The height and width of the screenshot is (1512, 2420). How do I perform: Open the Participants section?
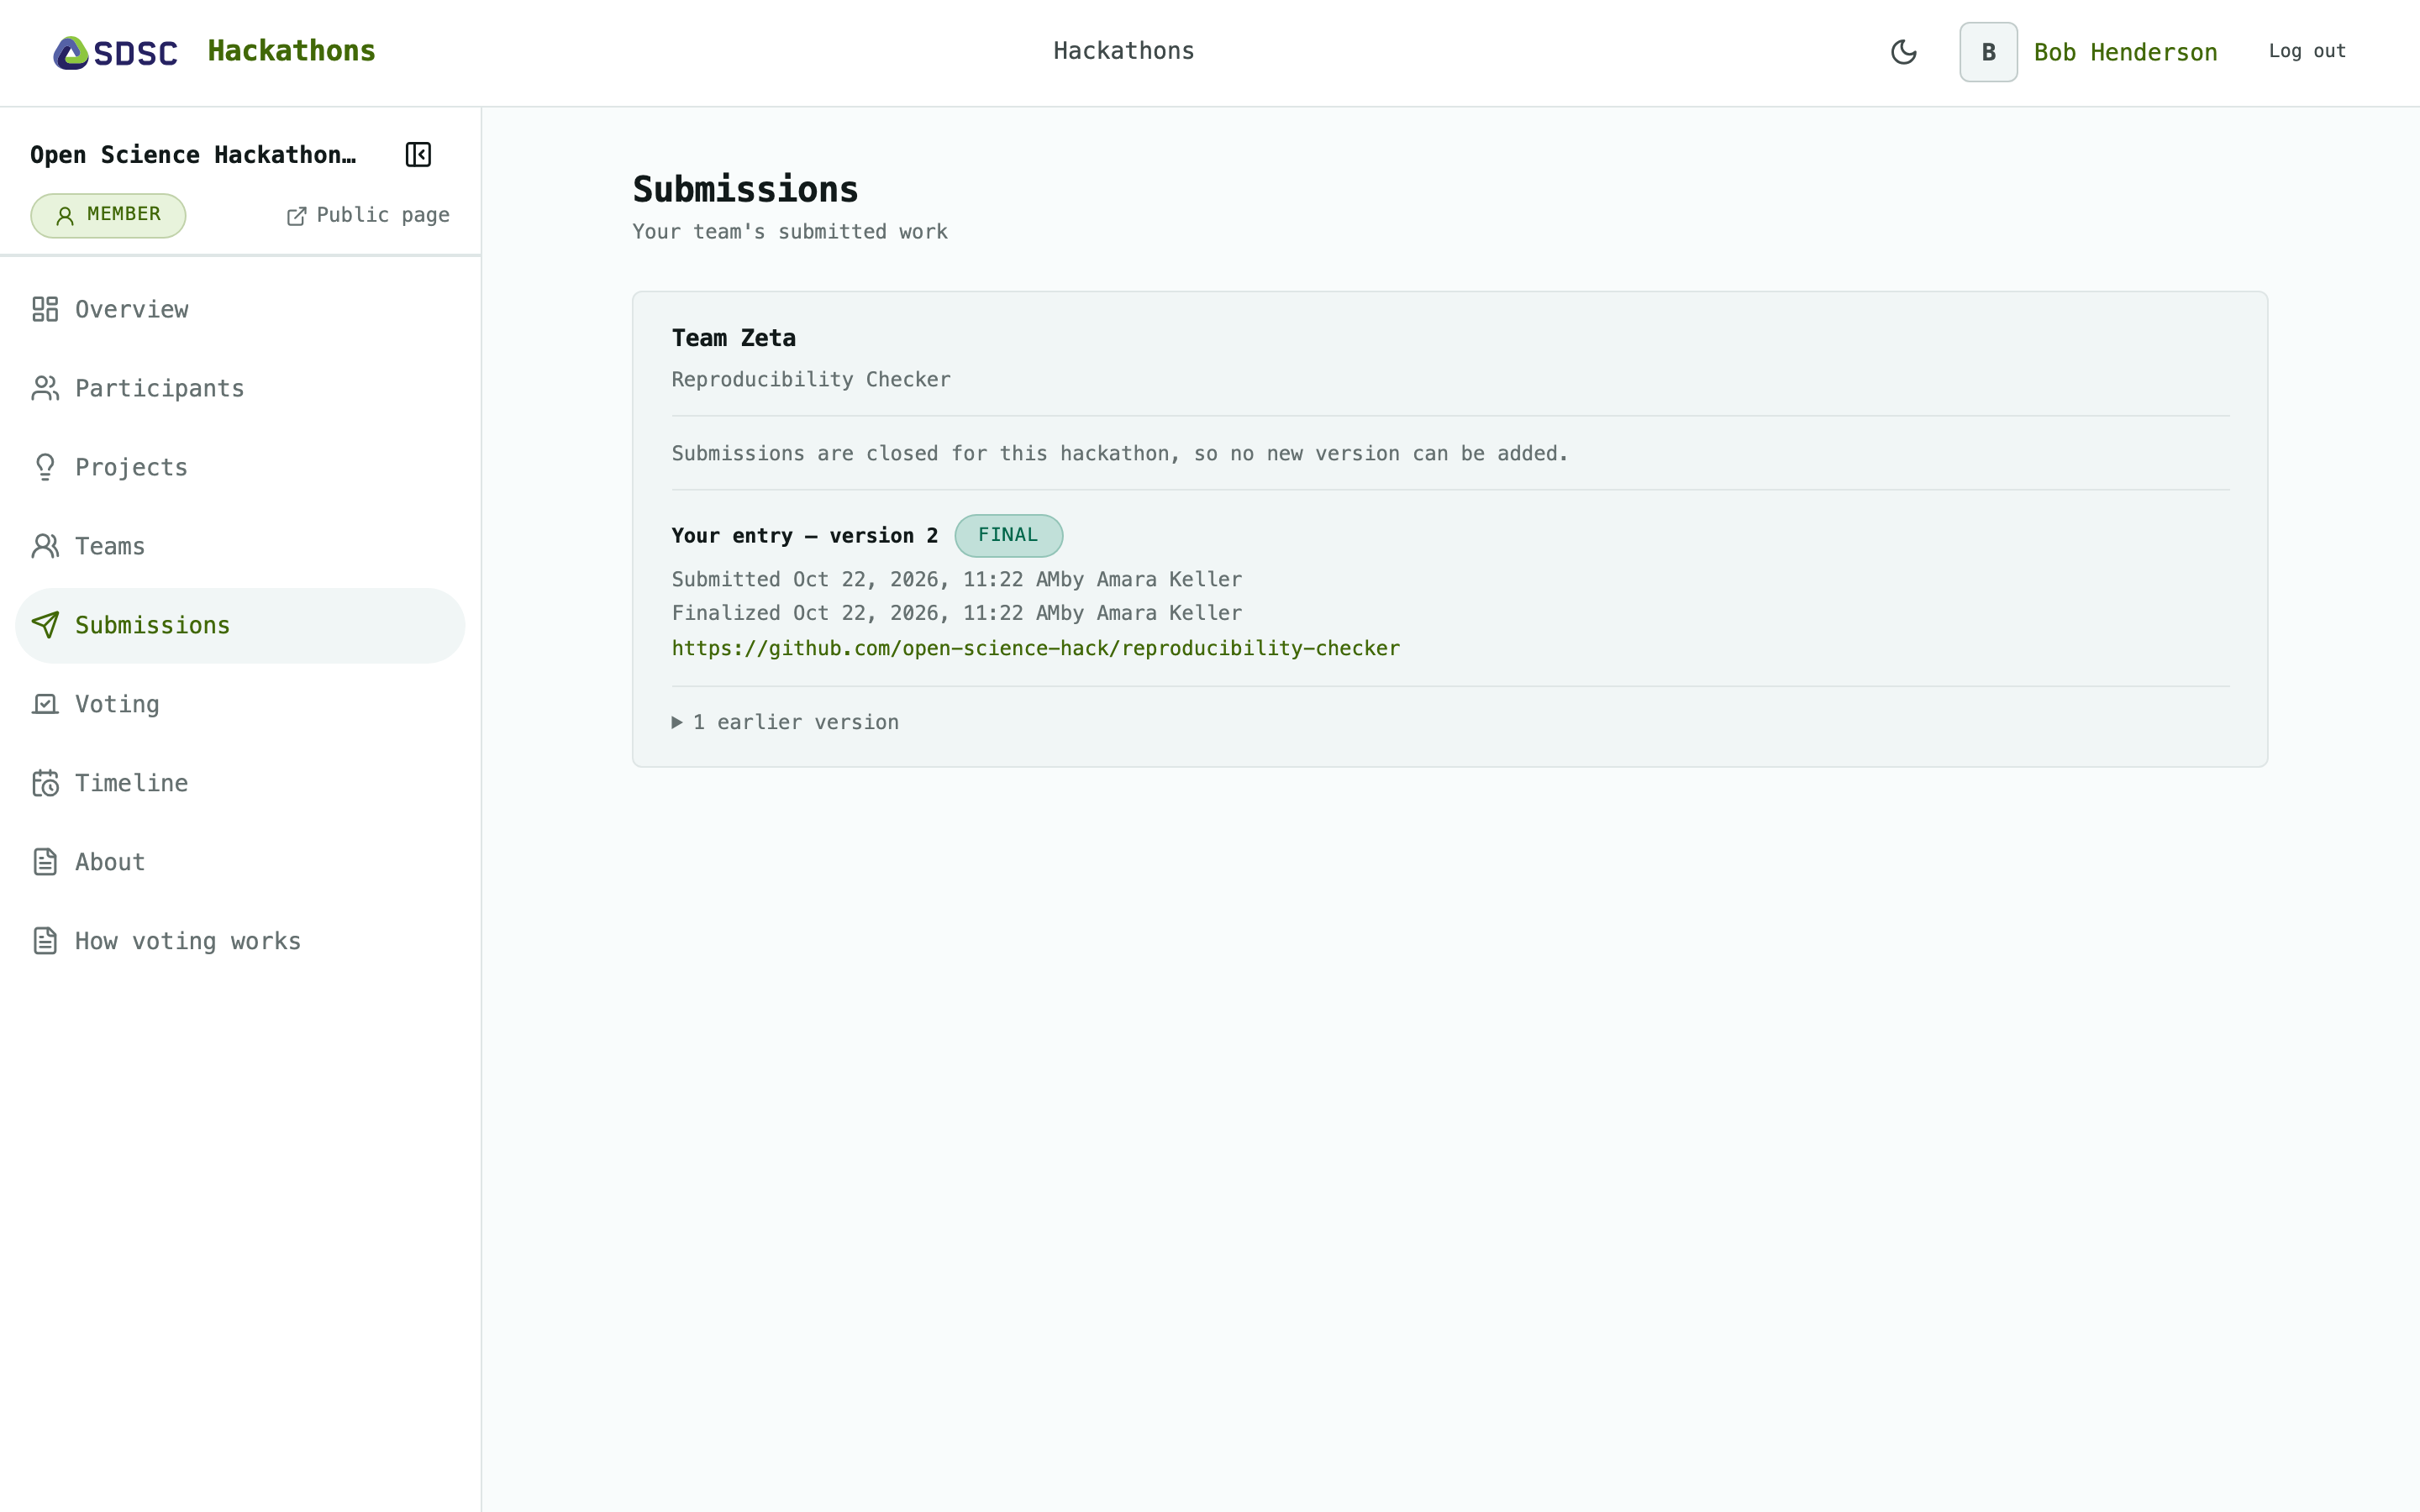coord(240,388)
